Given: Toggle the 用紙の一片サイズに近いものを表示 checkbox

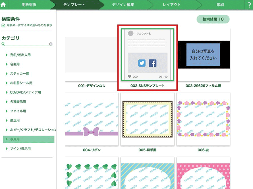Looking at the screenshot, I should (x=3, y=25).
